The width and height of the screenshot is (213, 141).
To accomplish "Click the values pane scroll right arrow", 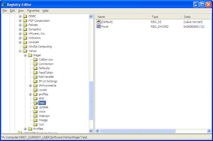I will (x=209, y=131).
